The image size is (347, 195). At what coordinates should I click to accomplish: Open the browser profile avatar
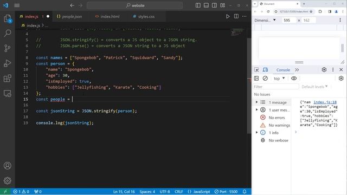pyautogui.click(x=336, y=11)
